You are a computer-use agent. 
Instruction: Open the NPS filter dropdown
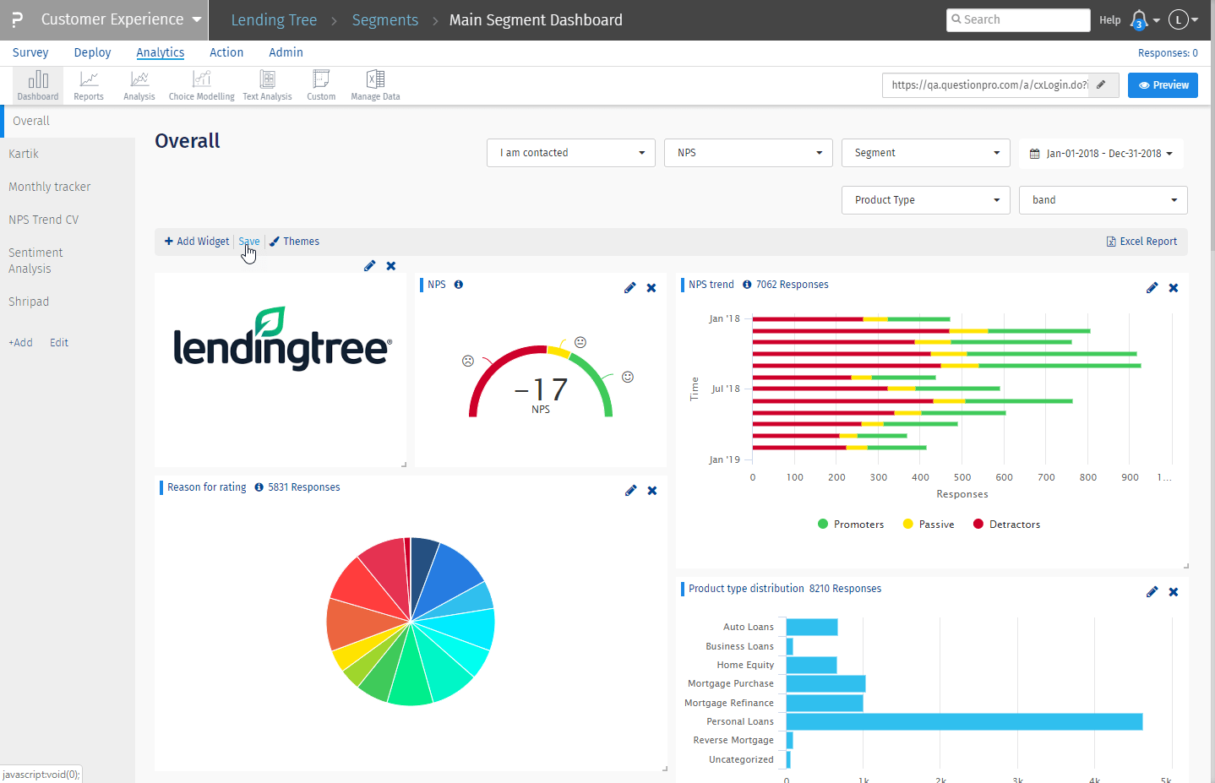749,153
